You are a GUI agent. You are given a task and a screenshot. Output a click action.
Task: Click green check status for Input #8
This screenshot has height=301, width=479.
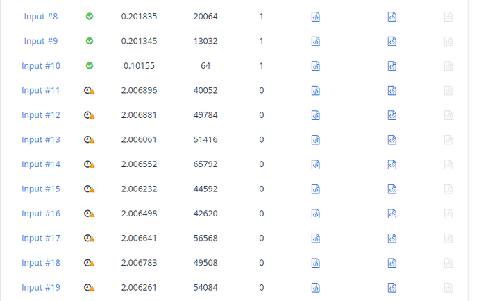tap(90, 17)
